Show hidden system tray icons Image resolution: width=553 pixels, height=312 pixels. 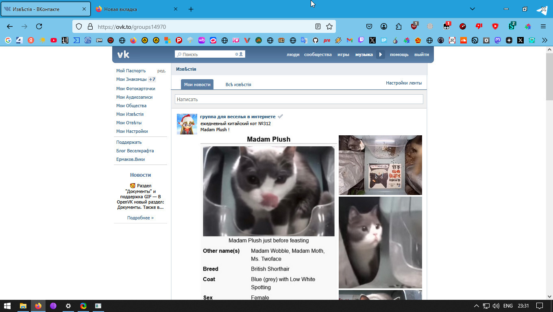[477, 306]
